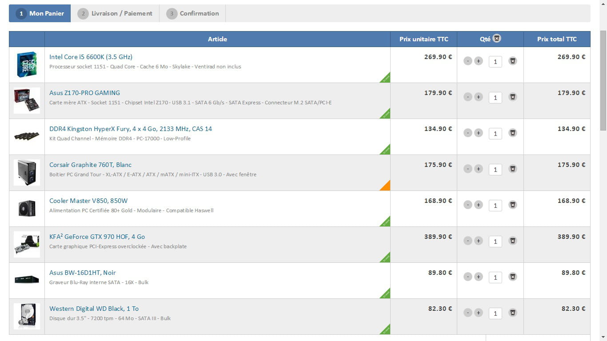Remove Asus BW-16D1HT Blu-Ray burner
The image size is (607, 341).
pos(512,277)
